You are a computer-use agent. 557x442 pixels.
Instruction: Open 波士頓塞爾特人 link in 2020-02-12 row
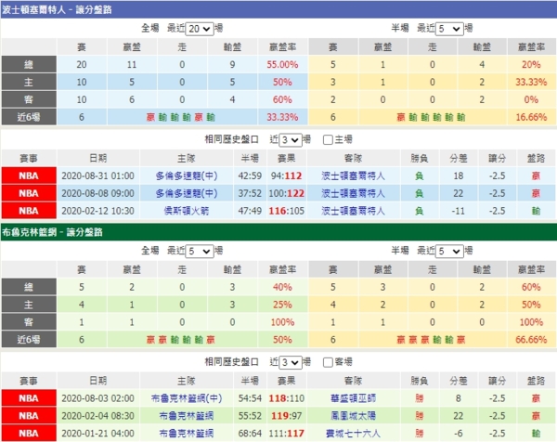pos(353,211)
